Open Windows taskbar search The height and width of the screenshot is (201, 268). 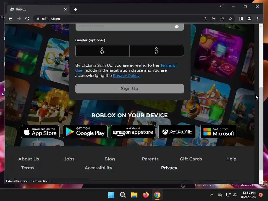(x=123, y=195)
